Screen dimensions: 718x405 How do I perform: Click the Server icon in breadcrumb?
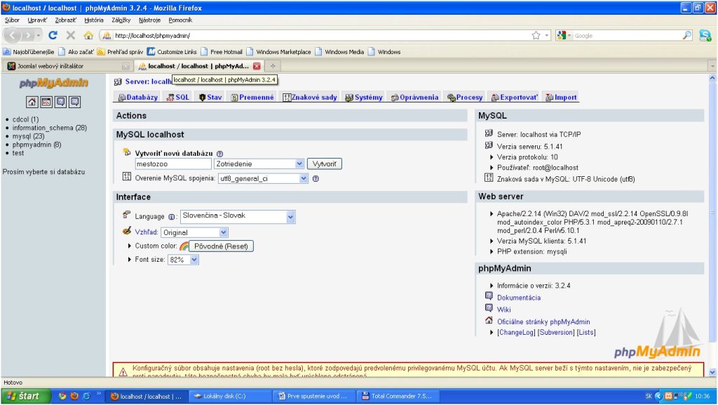coord(118,81)
